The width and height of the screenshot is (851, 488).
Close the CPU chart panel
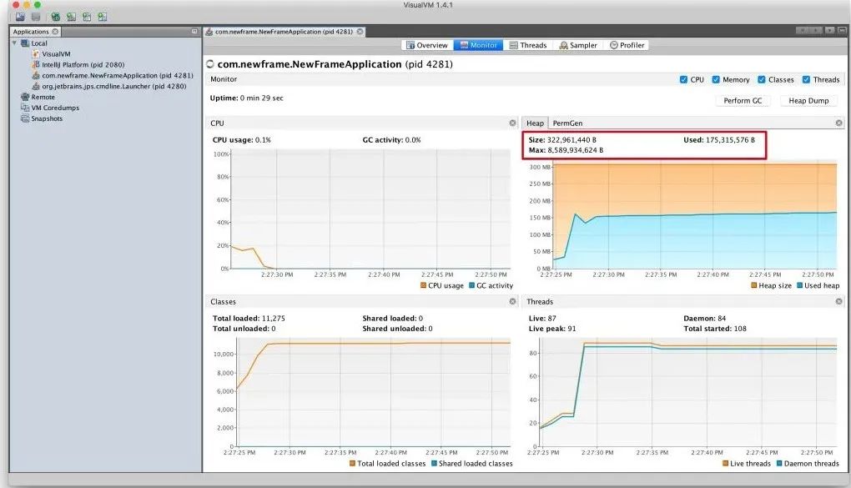pos(512,123)
